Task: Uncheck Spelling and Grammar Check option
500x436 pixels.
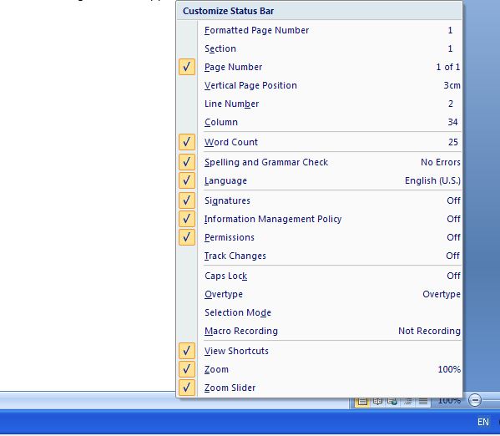Action: (x=319, y=162)
